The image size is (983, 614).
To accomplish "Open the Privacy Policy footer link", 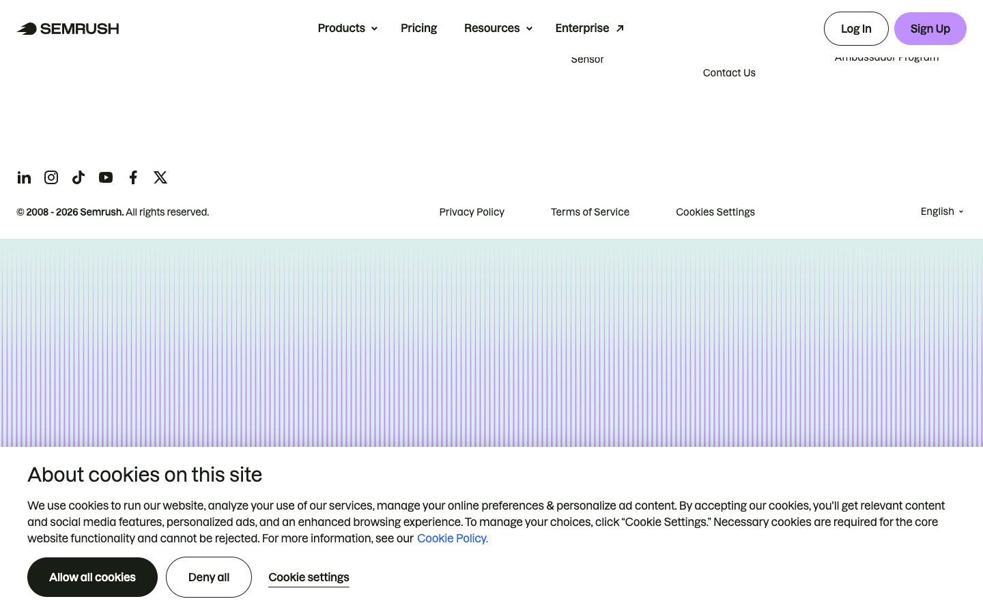I will coord(472,212).
